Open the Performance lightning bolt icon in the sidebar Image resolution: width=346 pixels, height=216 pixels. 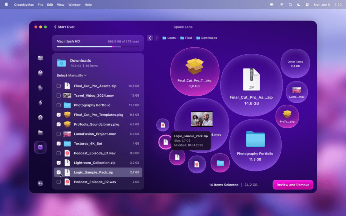(x=40, y=103)
